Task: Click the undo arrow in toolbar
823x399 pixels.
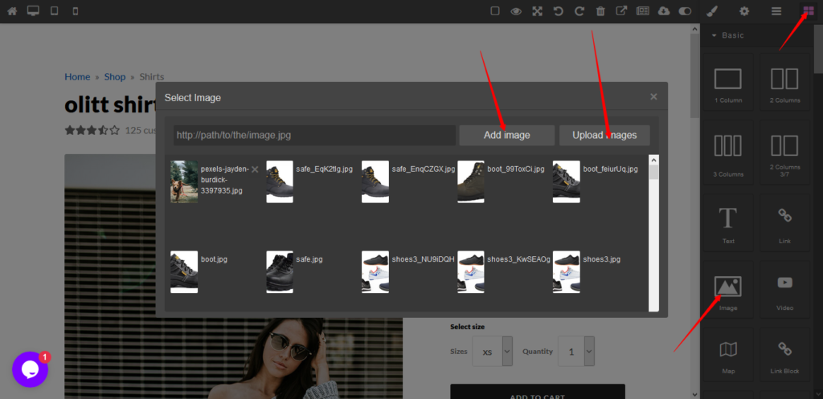Action: click(x=559, y=11)
